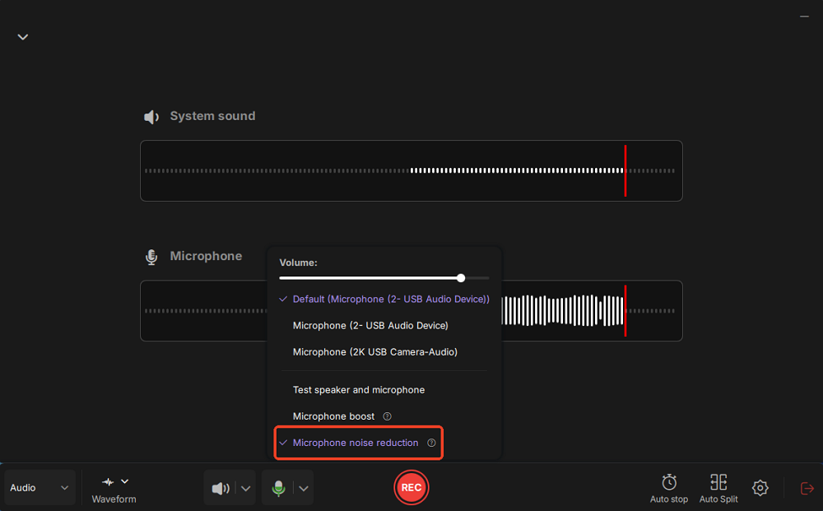Click the System sound speaker icon

151,117
